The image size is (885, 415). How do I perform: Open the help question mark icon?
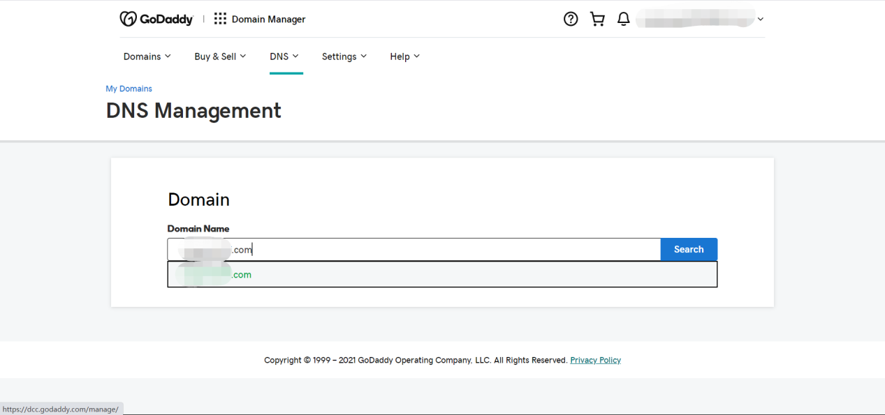point(571,20)
